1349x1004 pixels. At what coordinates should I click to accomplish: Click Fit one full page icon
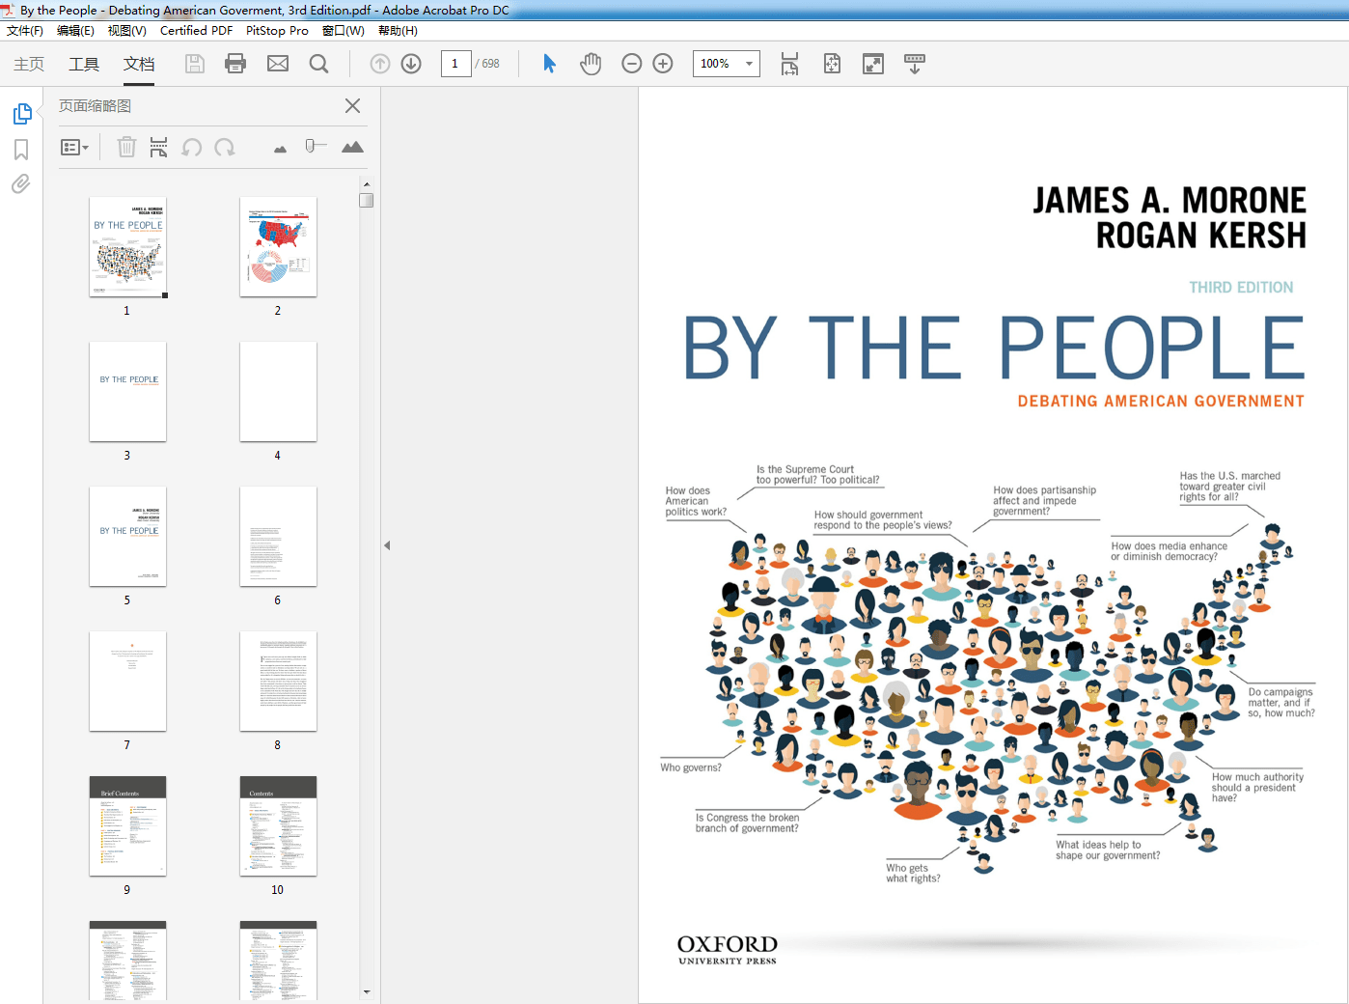click(x=832, y=64)
